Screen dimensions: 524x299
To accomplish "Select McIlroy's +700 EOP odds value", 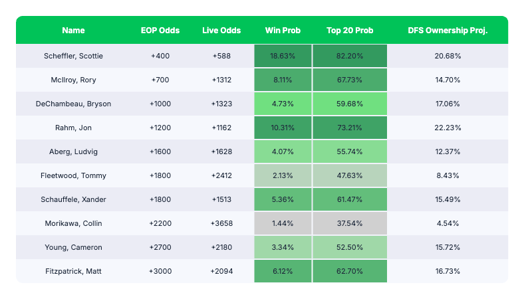I will [160, 80].
